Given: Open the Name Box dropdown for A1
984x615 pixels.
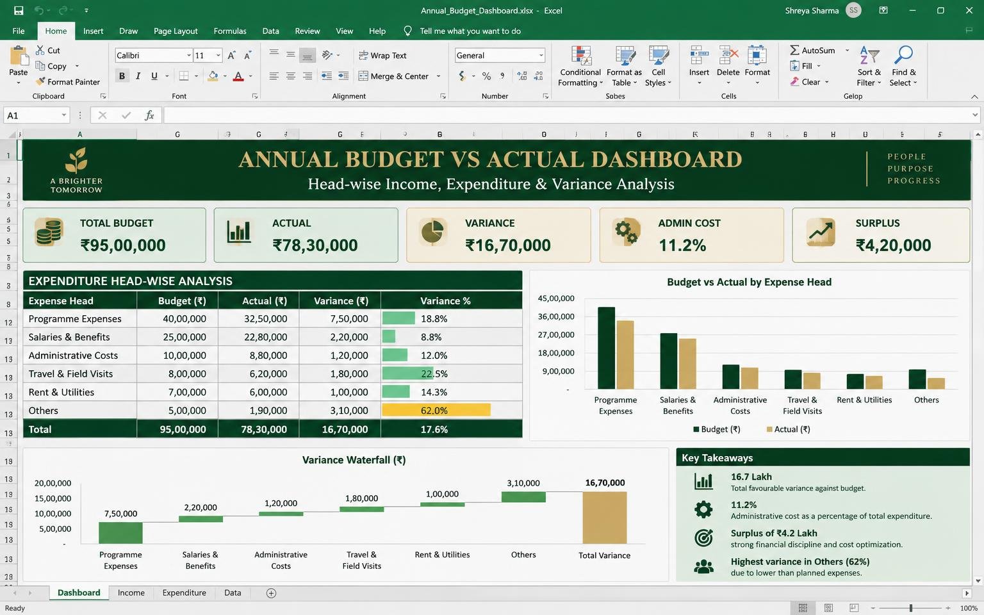Looking at the screenshot, I should tap(64, 115).
